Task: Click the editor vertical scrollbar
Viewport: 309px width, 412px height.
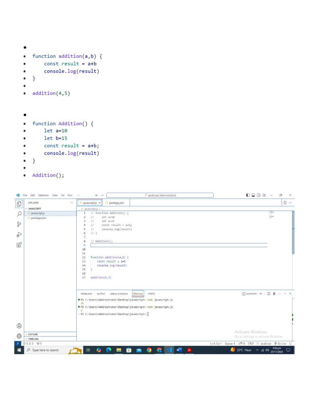Action: pos(293,233)
